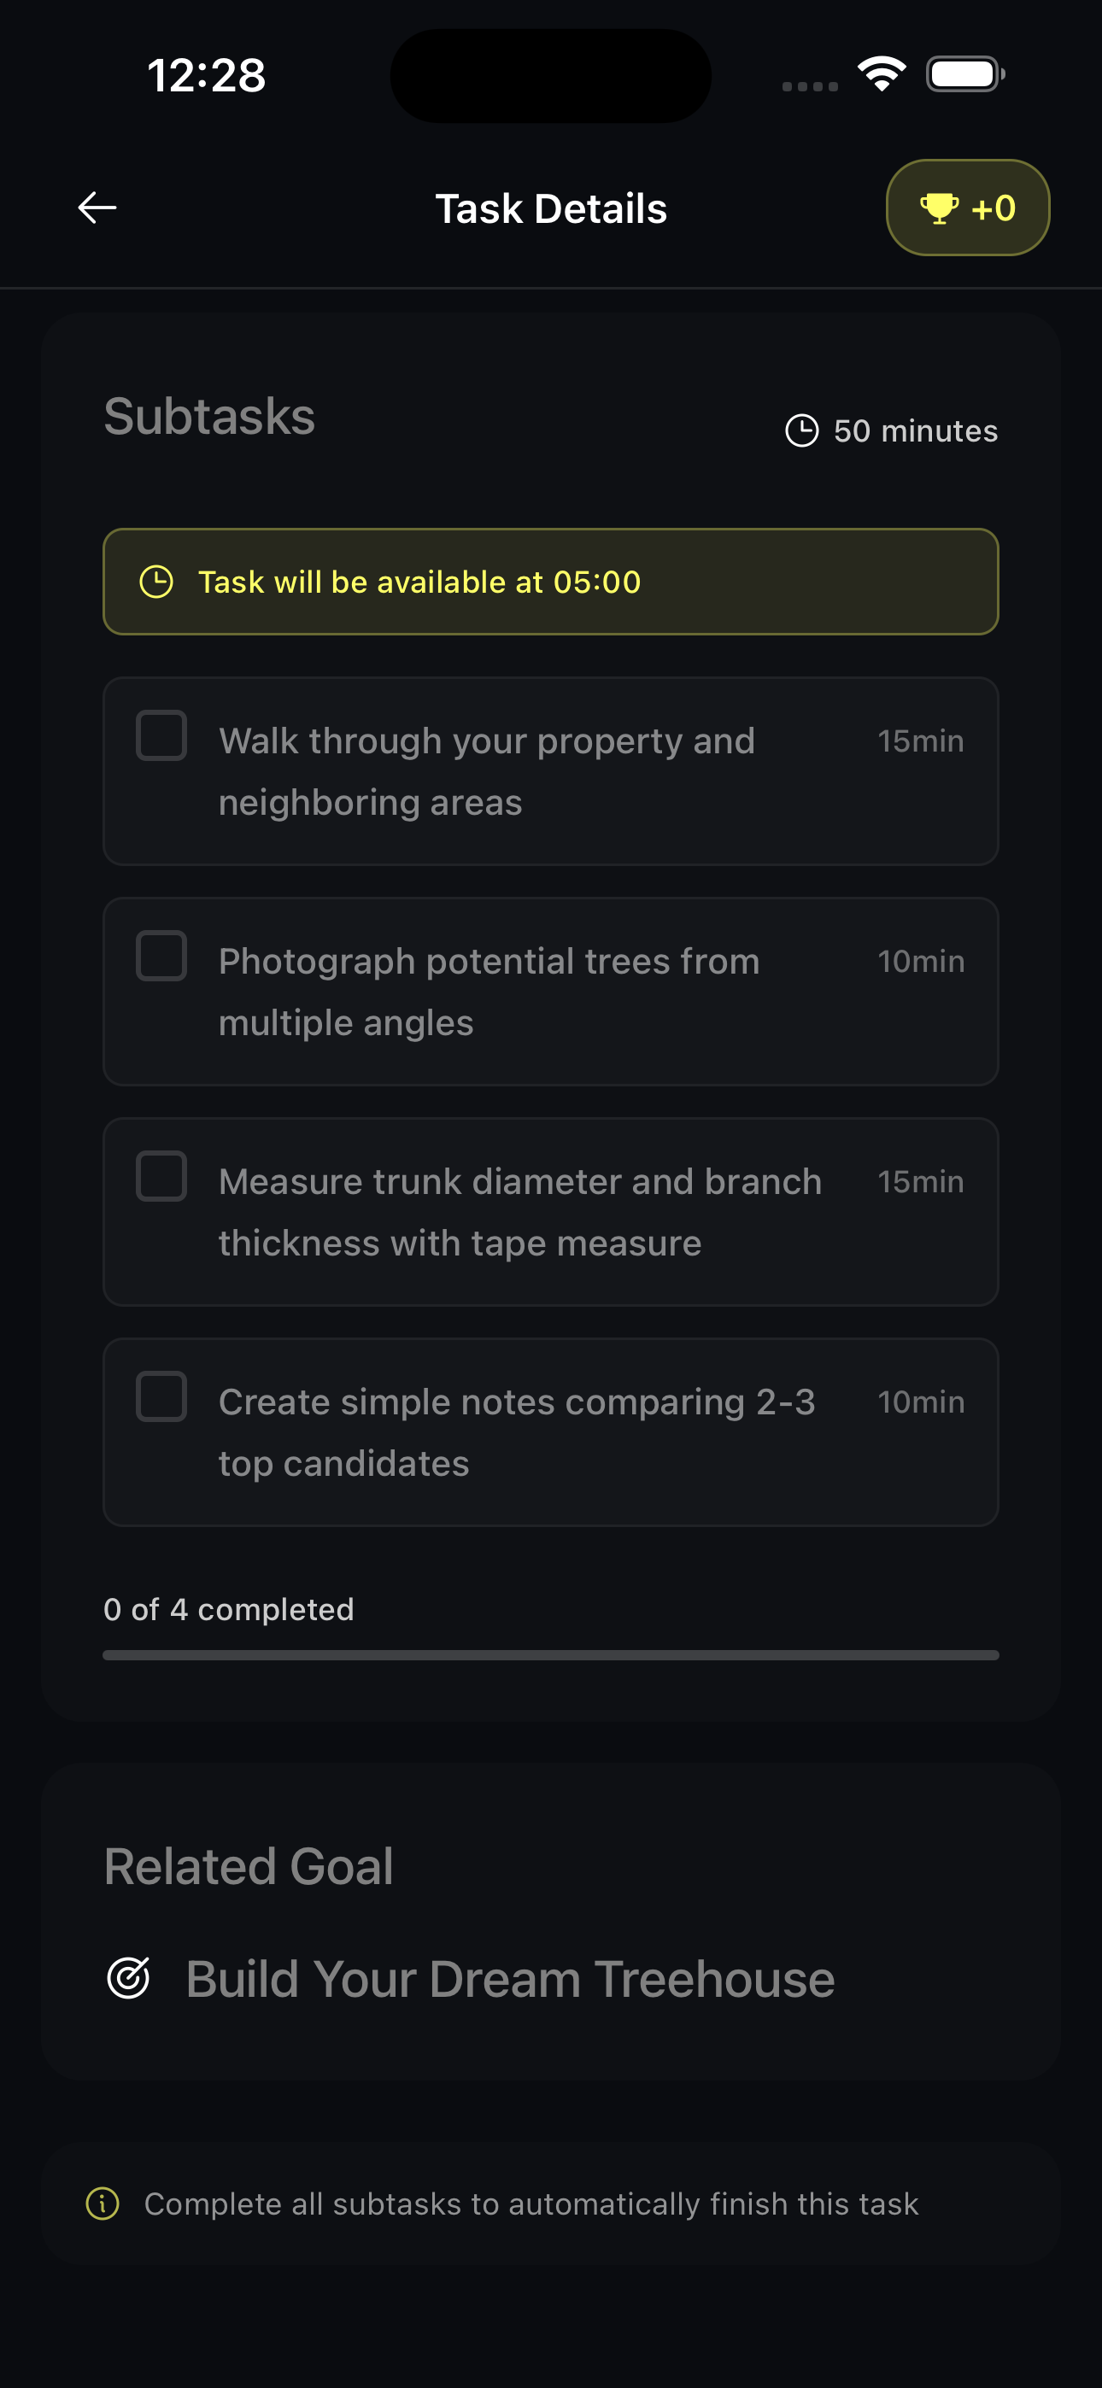1102x2388 pixels.
Task: Open the Build Your Dream Treehouse goal
Action: tap(509, 1978)
